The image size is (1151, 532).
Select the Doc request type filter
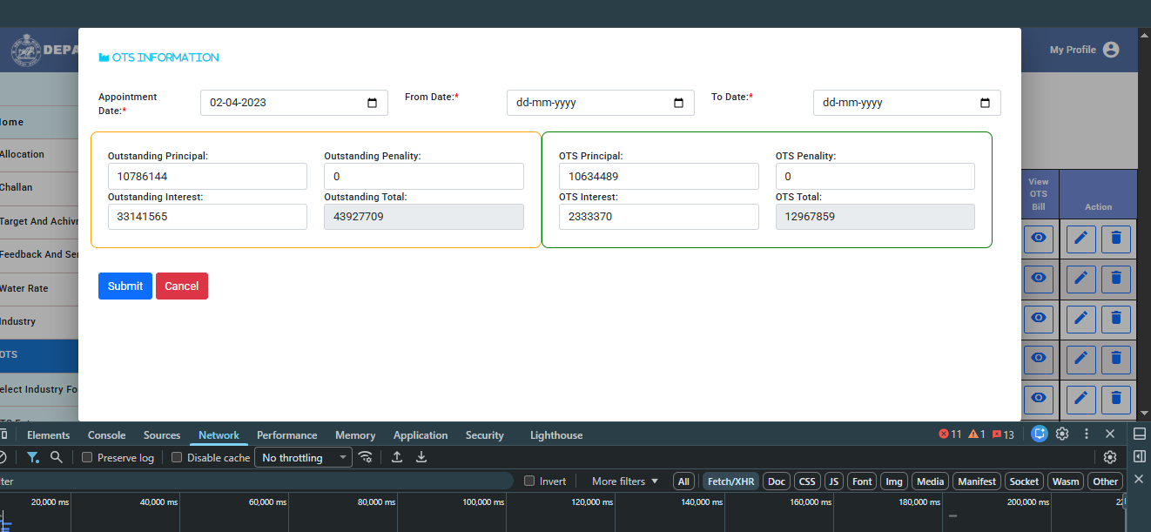pyautogui.click(x=777, y=481)
